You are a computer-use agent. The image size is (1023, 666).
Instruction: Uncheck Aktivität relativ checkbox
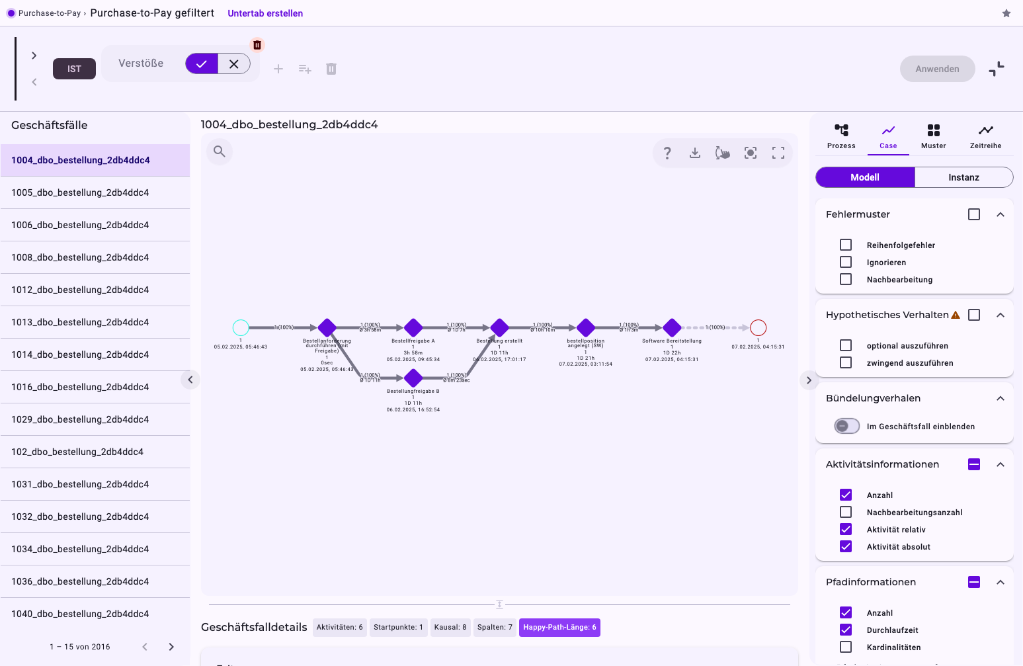pos(846,529)
